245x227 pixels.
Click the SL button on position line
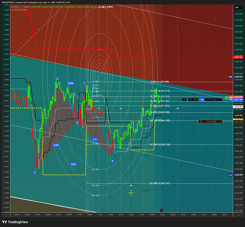[196, 99]
